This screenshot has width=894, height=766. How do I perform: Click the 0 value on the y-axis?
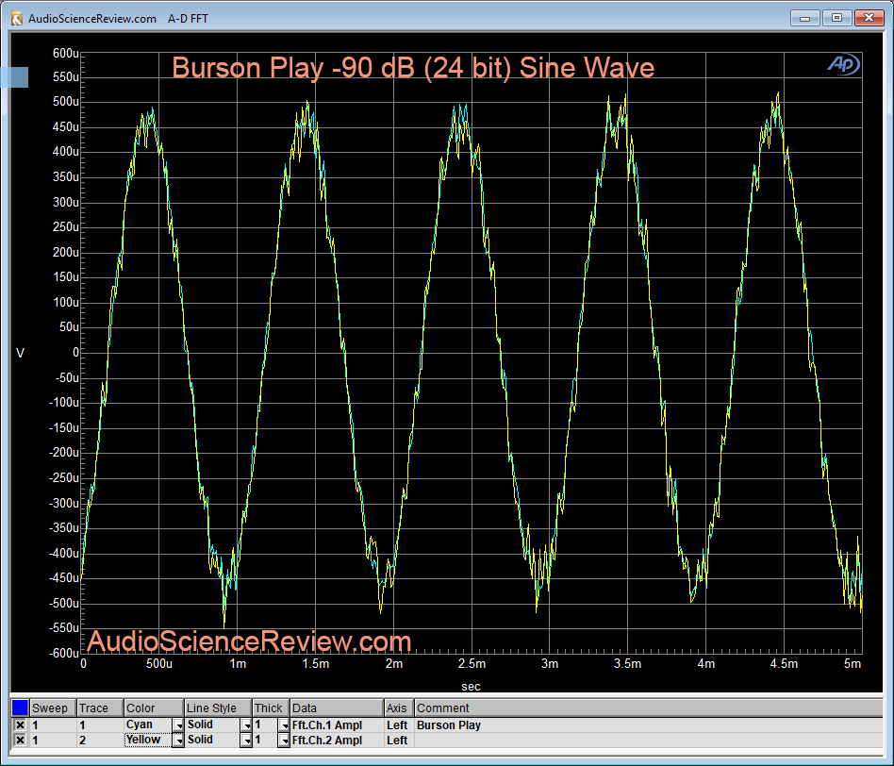coord(75,353)
